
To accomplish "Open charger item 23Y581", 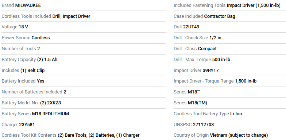I will pos(27,125).
